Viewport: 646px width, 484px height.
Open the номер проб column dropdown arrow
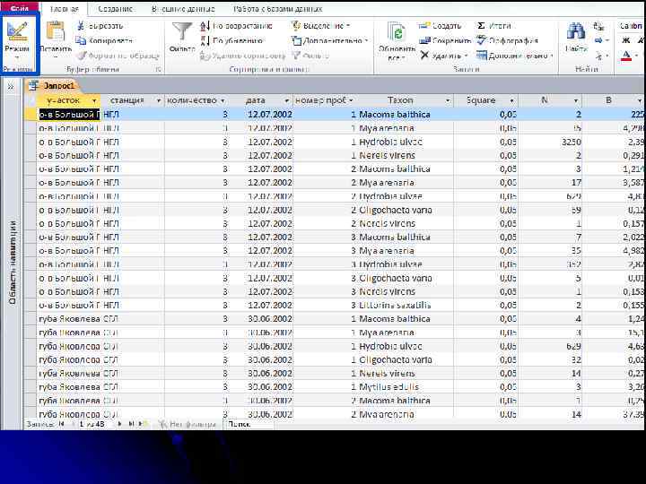[x=351, y=100]
